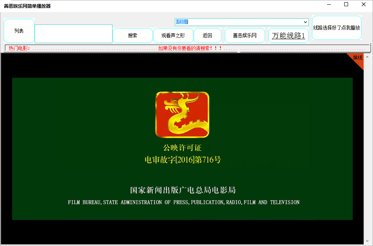The width and height of the screenshot is (373, 246).
Task: Click the 热门电影 scrolling marquee bar
Action: point(187,48)
